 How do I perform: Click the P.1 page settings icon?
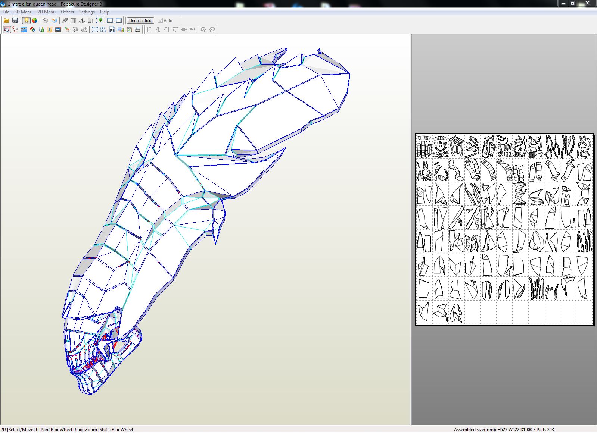(x=112, y=29)
